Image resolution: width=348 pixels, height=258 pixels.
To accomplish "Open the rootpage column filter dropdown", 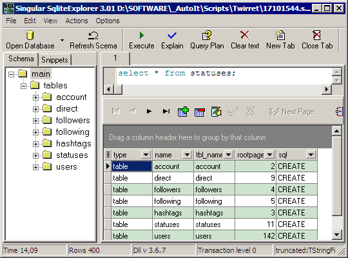I will [269, 154].
